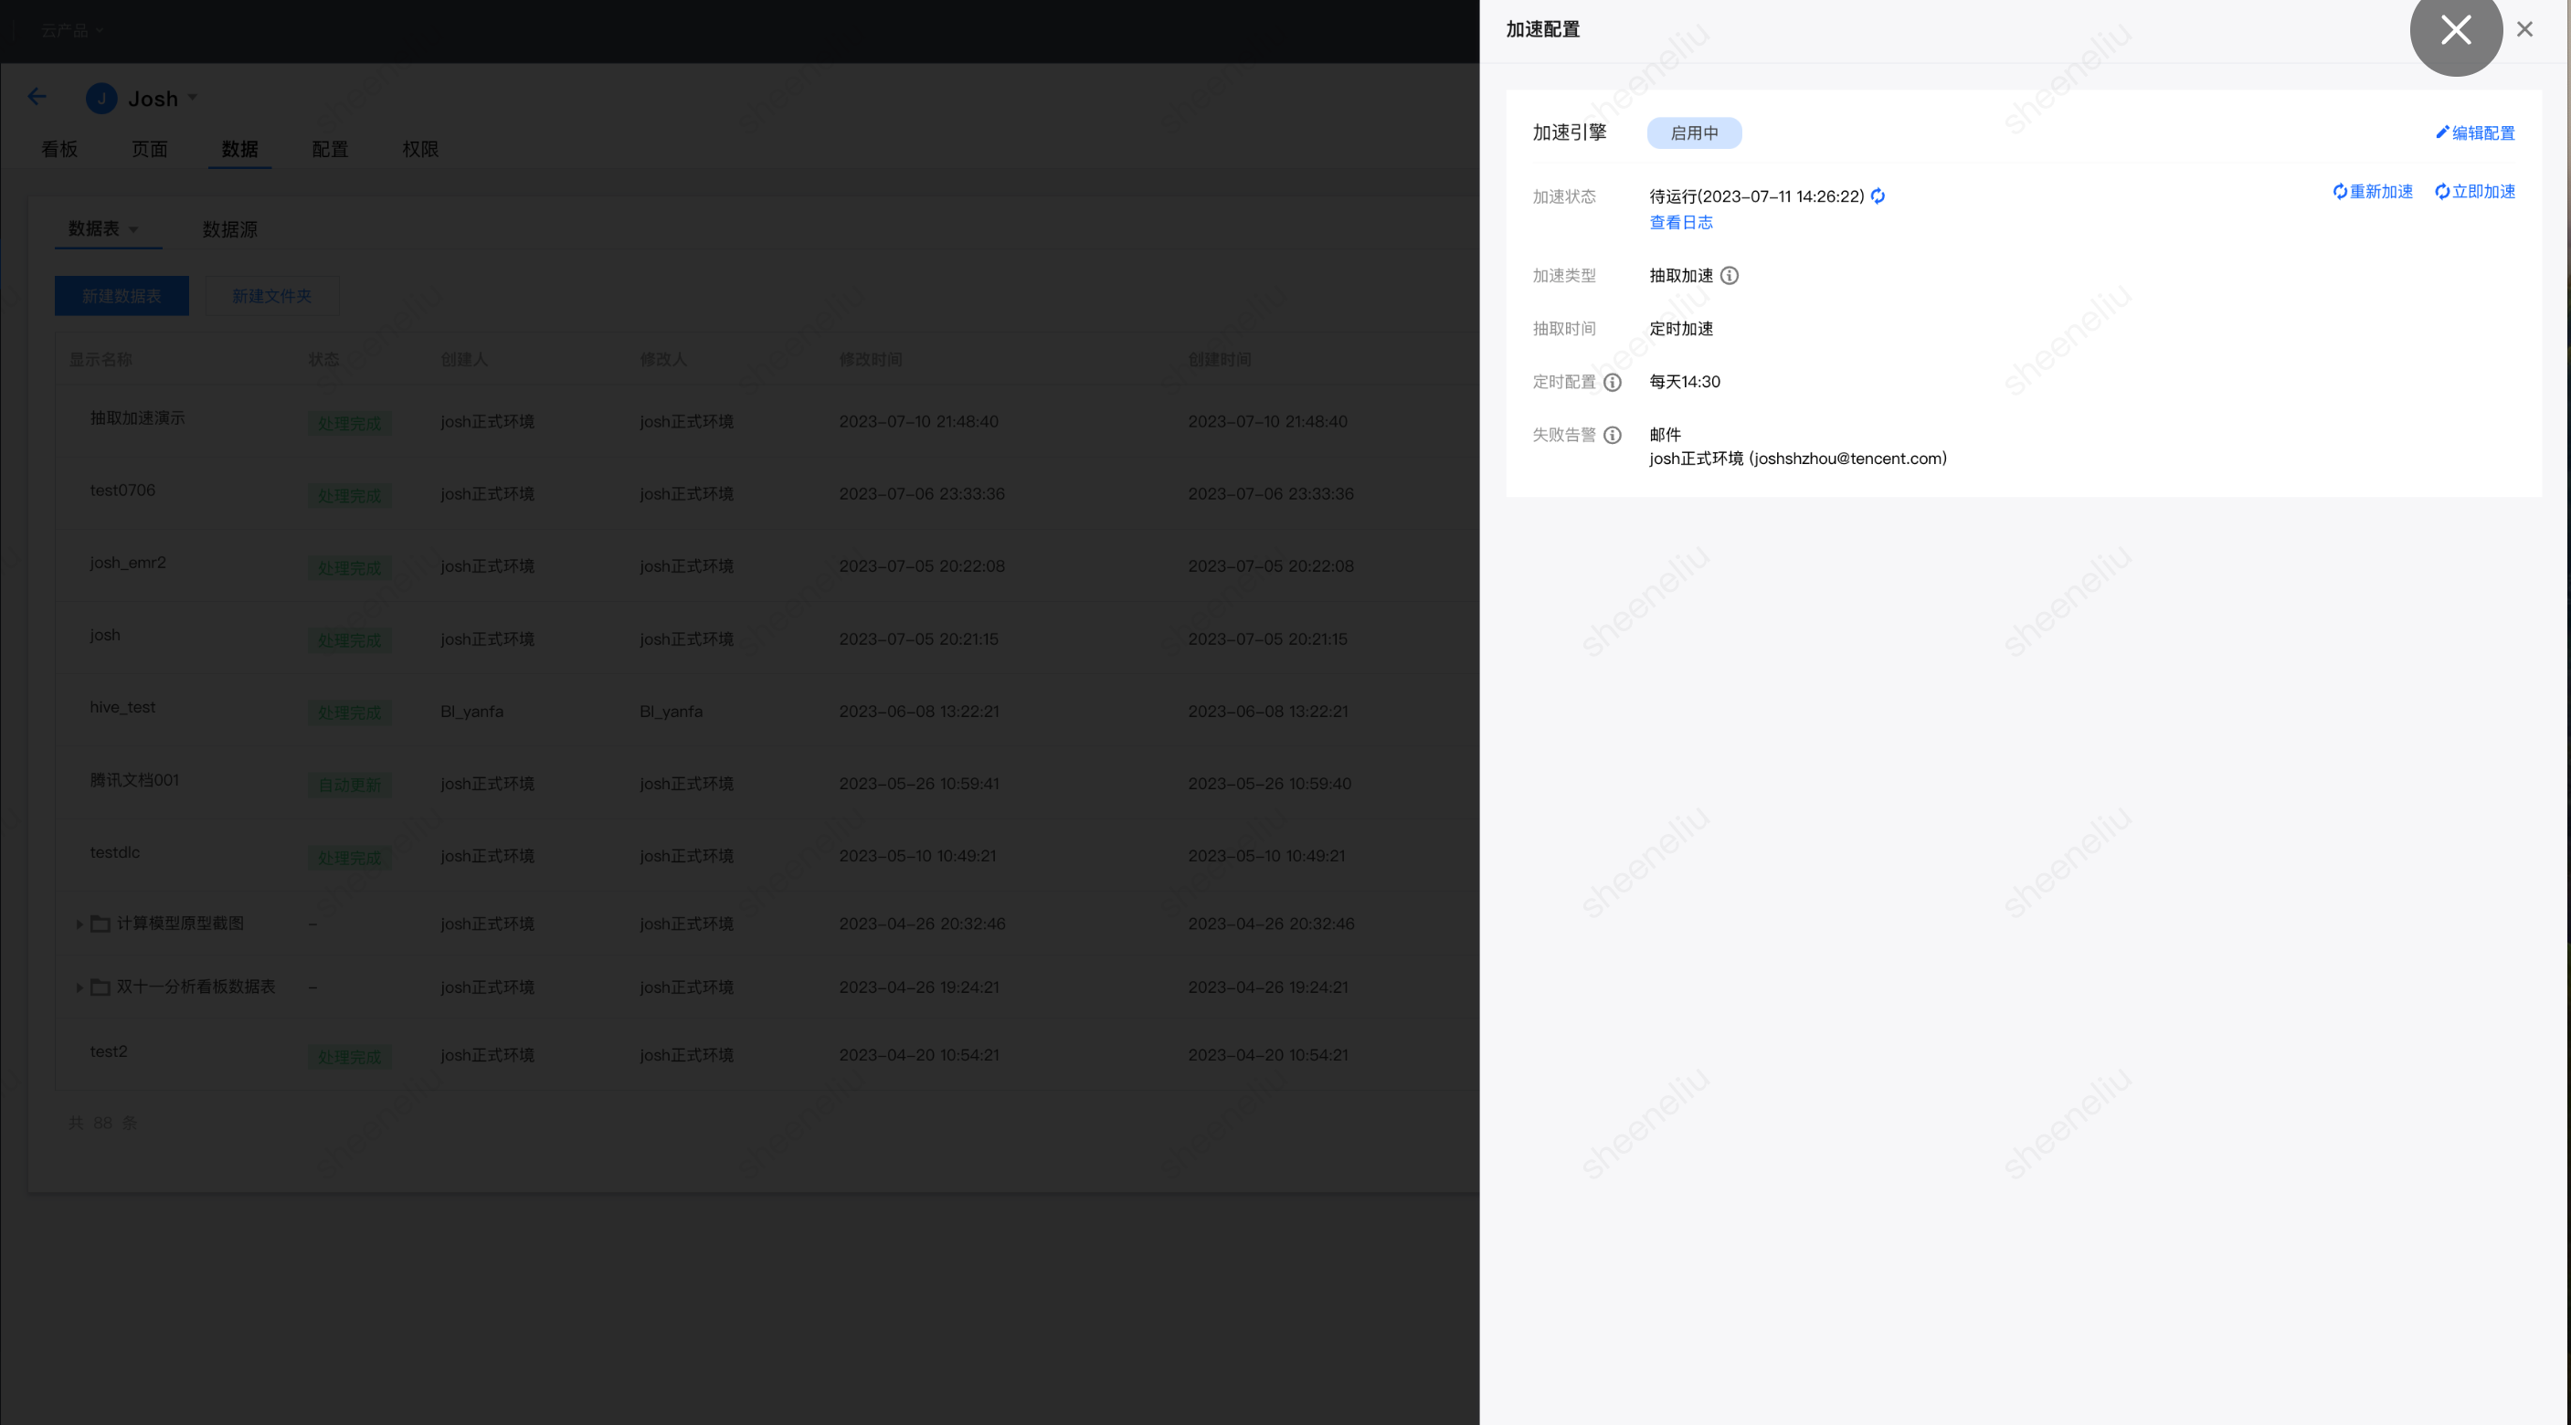
Task: Open 云产品 menu in top bar
Action: point(71,30)
